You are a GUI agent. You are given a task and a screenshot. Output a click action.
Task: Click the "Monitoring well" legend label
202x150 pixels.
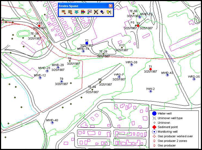pyautogui.click(x=167, y=132)
